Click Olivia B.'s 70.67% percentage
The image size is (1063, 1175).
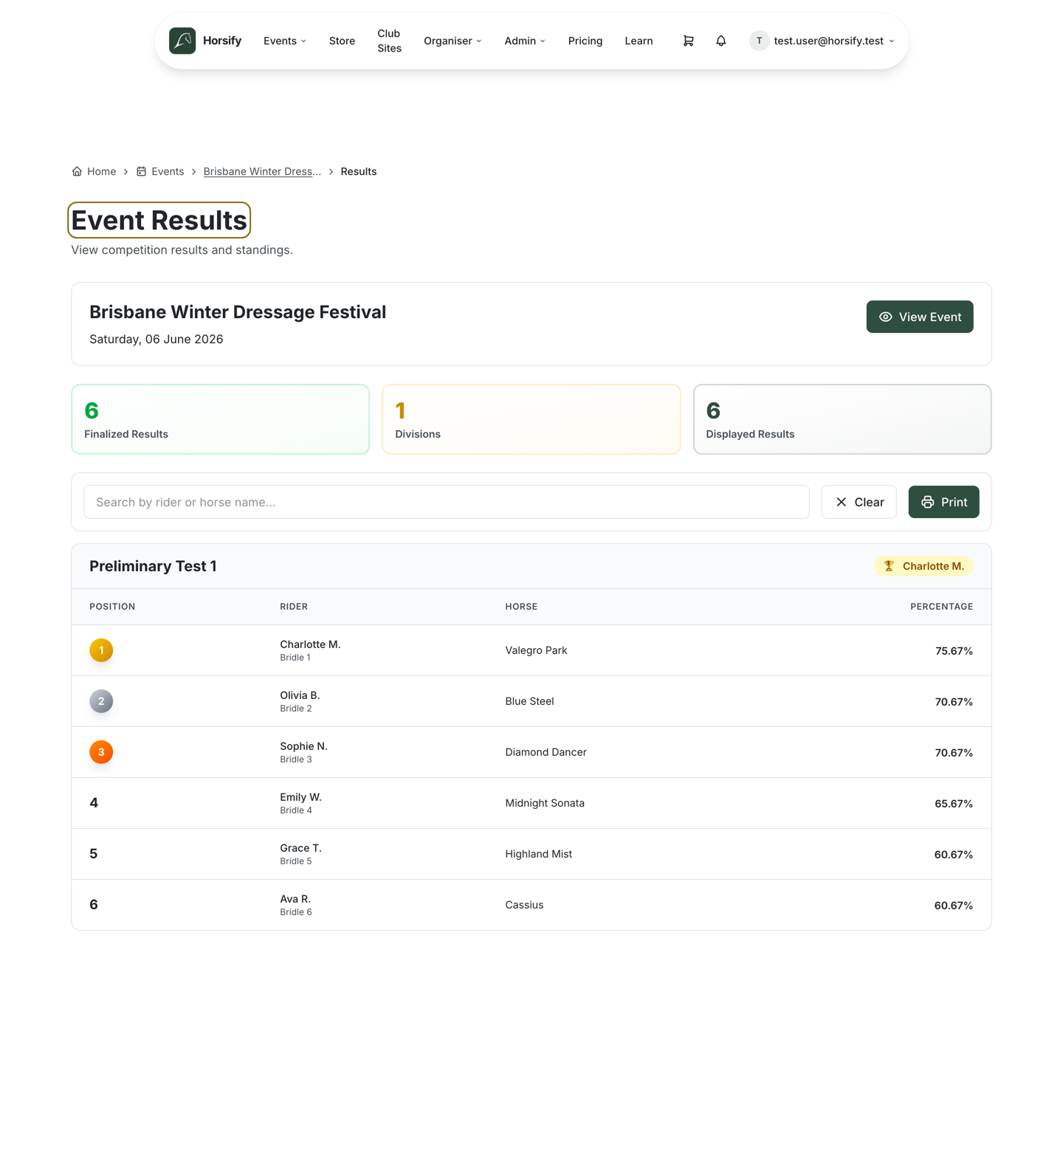coord(954,702)
